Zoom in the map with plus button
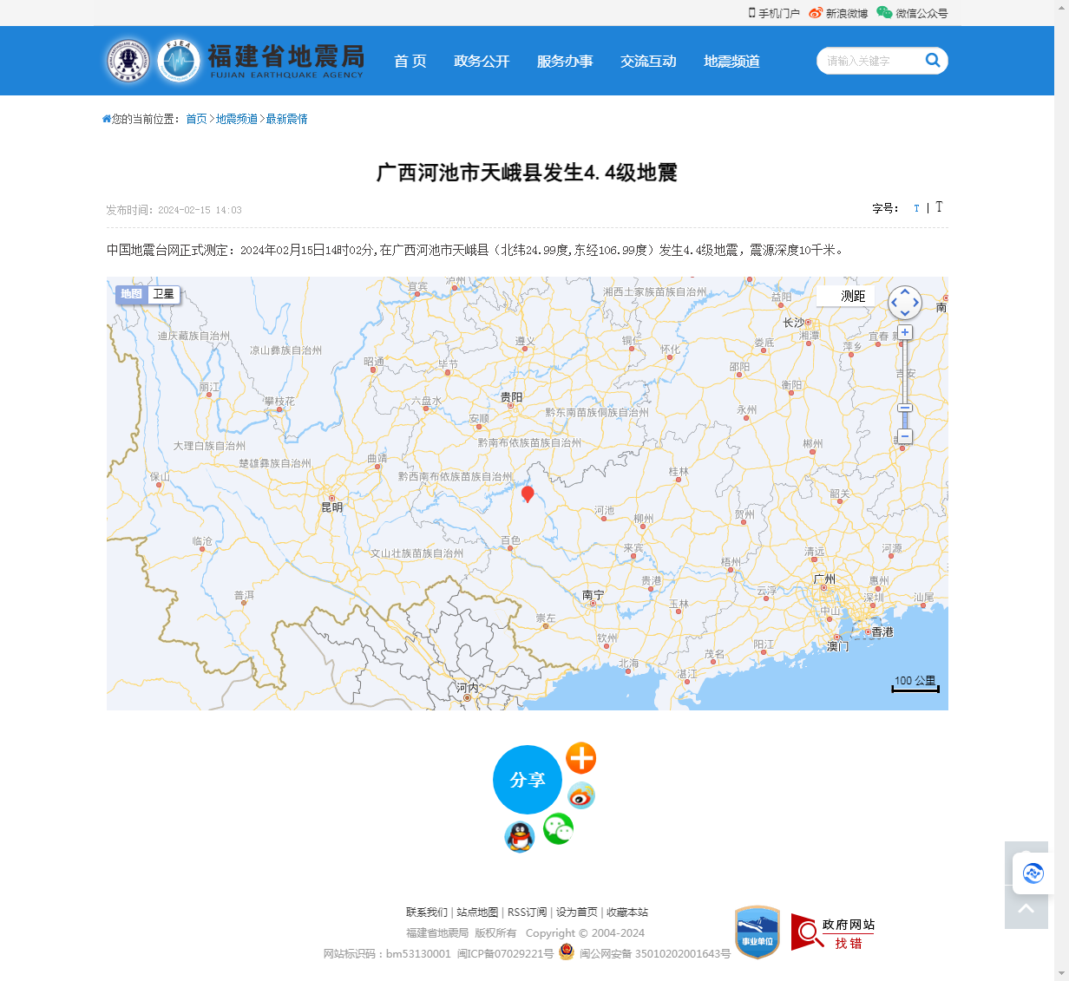Viewport: 1069px width, 981px height. click(905, 333)
